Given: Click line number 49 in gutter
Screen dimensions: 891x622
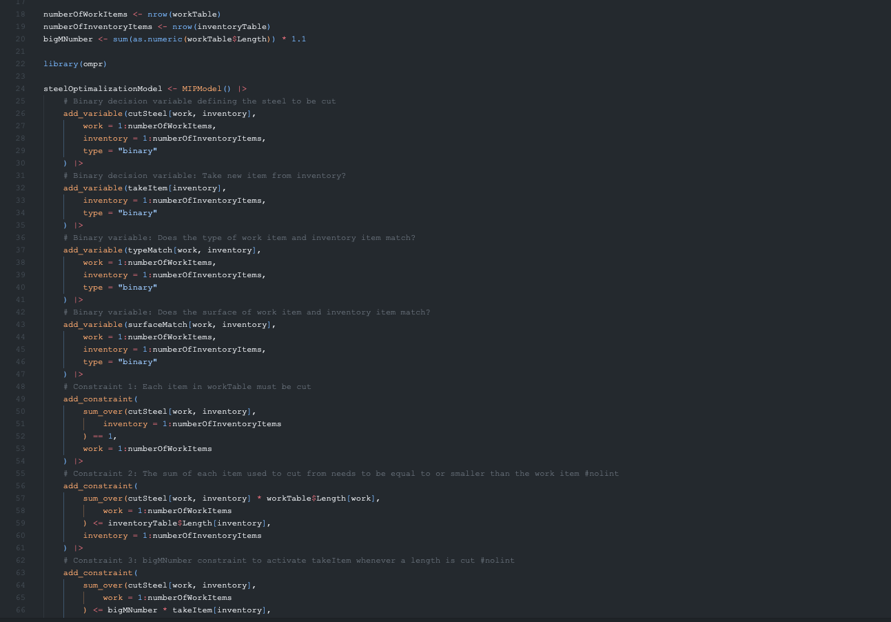Looking at the screenshot, I should pyautogui.click(x=21, y=399).
